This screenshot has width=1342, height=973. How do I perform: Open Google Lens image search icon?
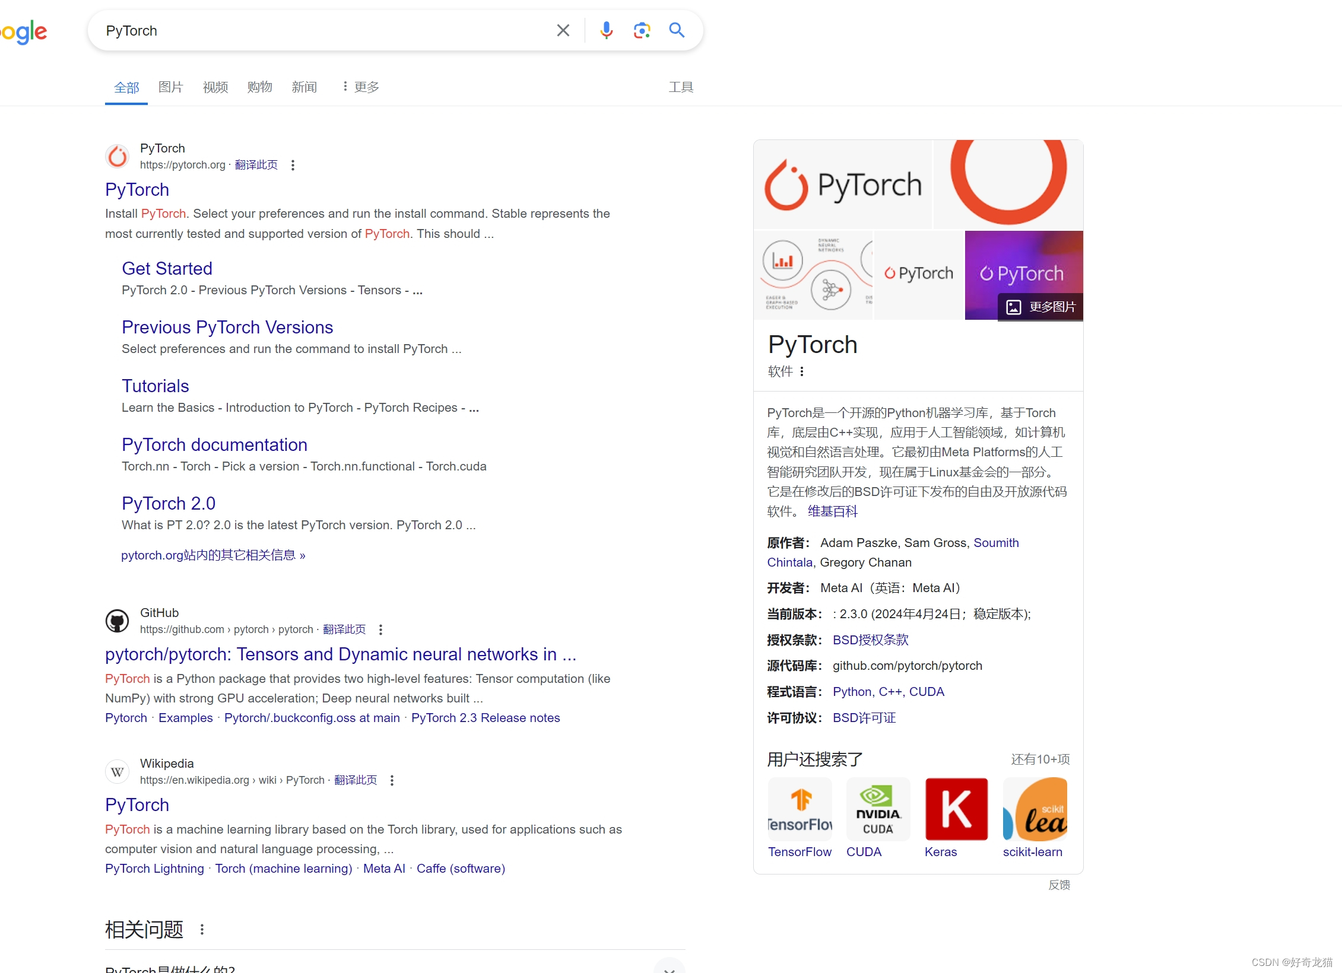tap(642, 30)
